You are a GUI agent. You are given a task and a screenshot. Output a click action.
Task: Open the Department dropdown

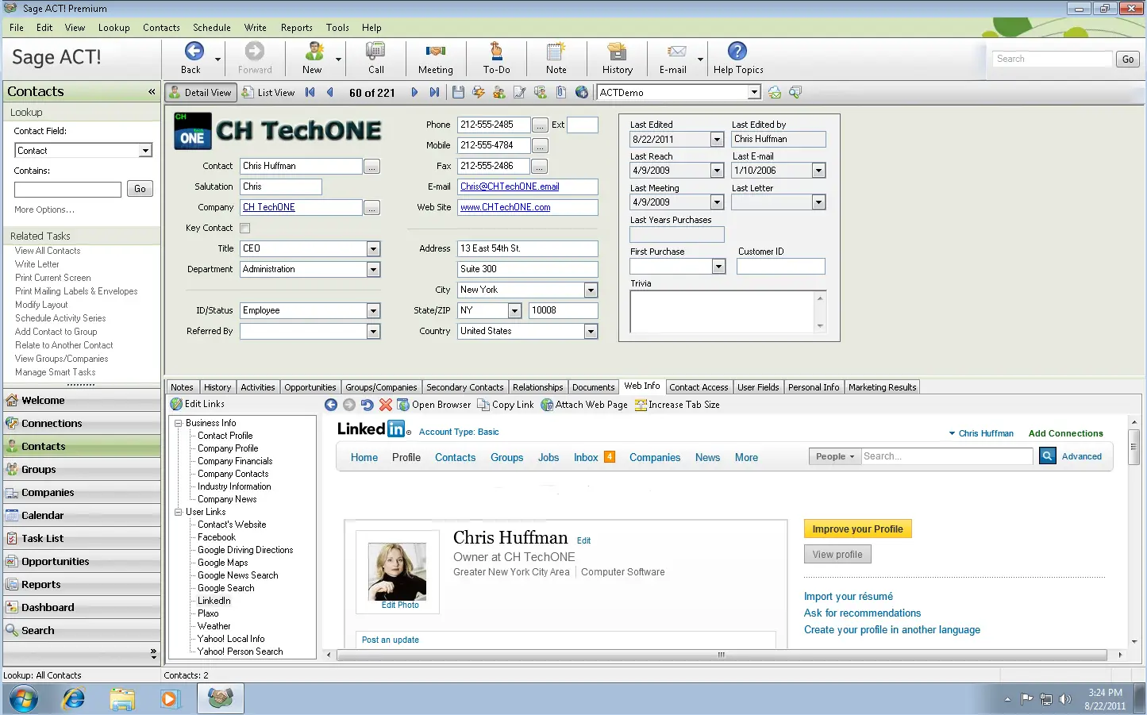tap(373, 269)
